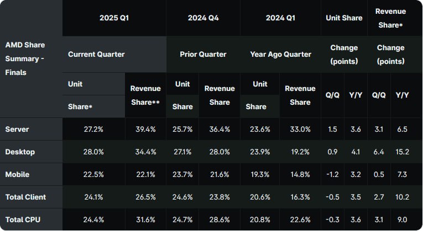Image resolution: width=423 pixels, height=231 pixels.
Task: Click the 39.4% Server revenue share cell
Action: click(x=145, y=129)
